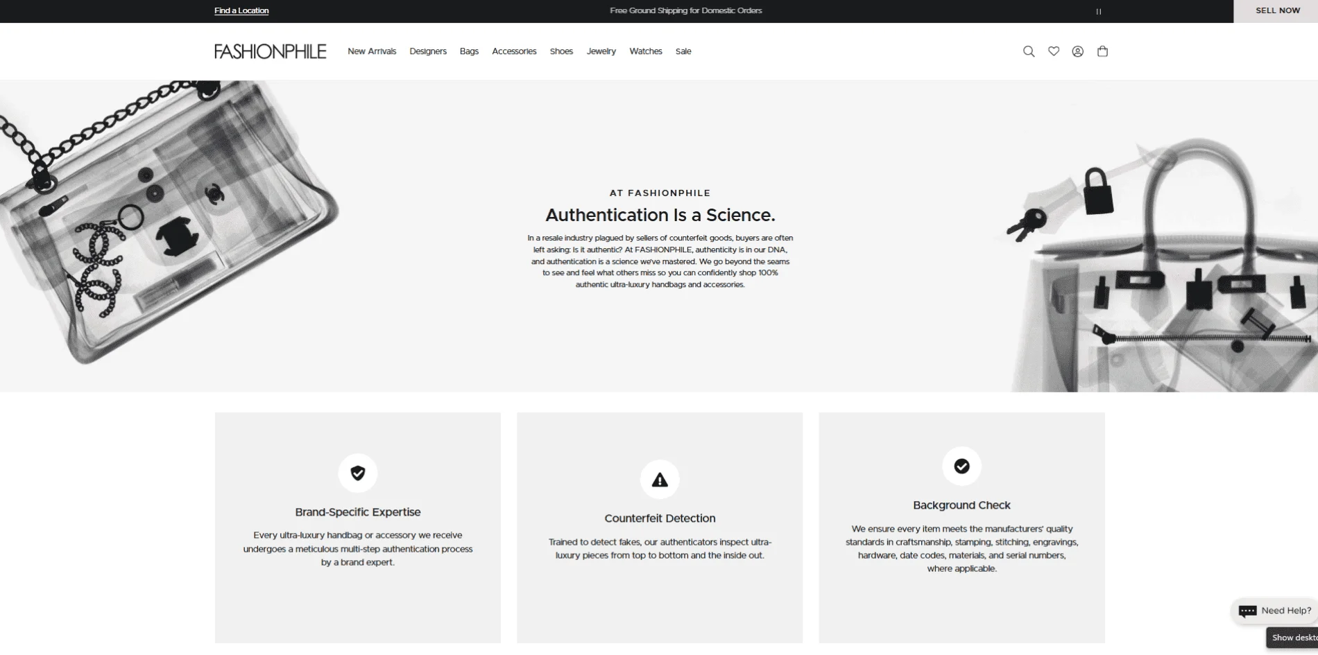
Task: Select the Watches navigation item
Action: click(x=646, y=51)
